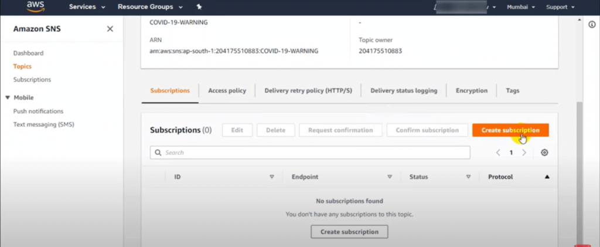The image size is (600, 247).
Task: Click the Protocol column header
Action: coord(500,177)
